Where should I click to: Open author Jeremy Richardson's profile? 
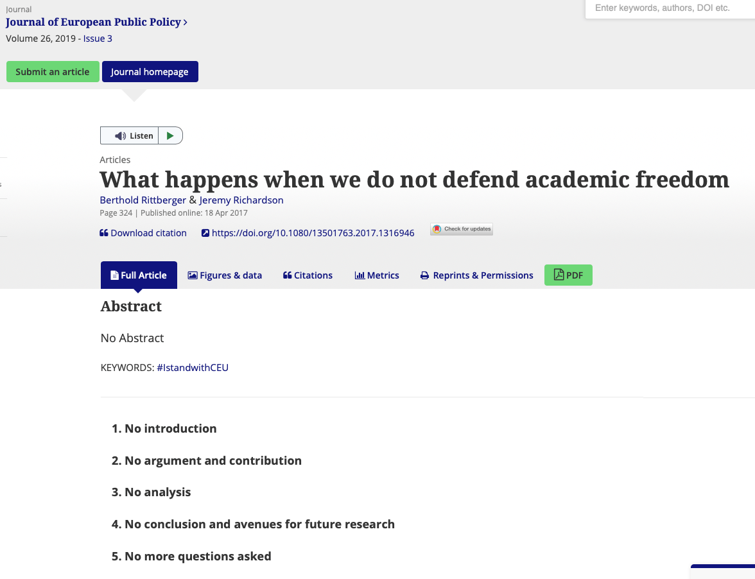point(241,200)
